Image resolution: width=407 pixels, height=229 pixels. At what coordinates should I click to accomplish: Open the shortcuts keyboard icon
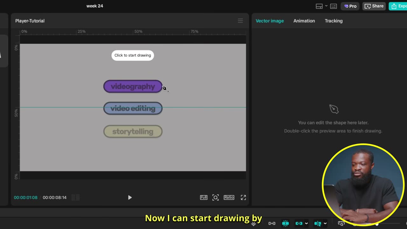(334, 6)
